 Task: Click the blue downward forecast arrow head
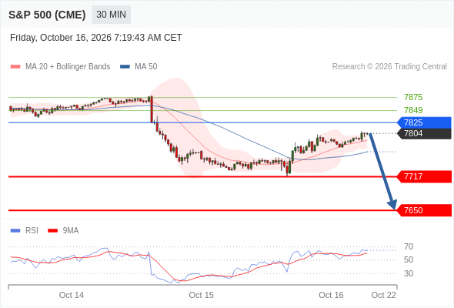coord(392,205)
